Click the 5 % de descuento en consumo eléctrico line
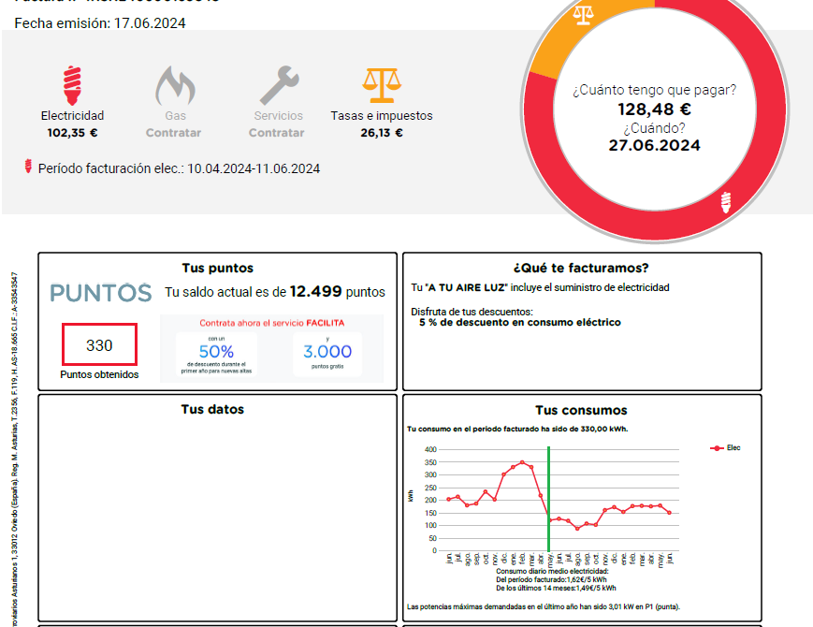This screenshot has height=627, width=813. (520, 323)
